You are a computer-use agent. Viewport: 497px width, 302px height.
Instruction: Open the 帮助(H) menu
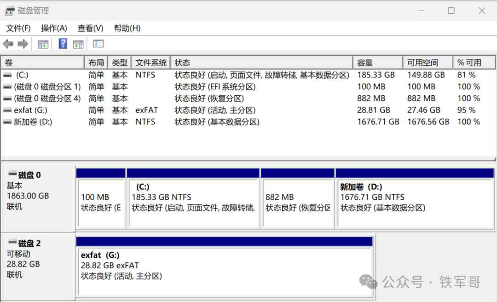[x=127, y=28]
